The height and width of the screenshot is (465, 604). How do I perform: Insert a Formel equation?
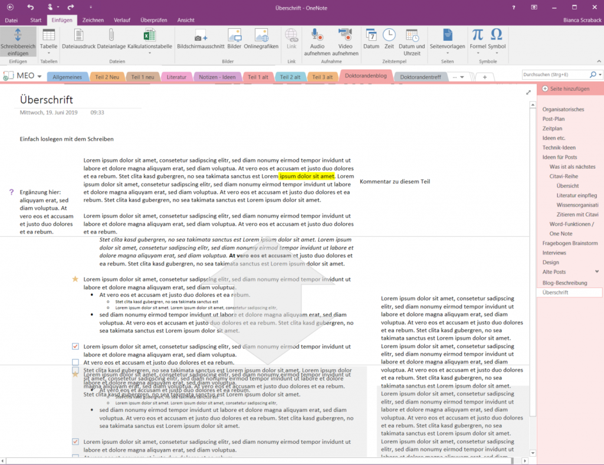(477, 38)
